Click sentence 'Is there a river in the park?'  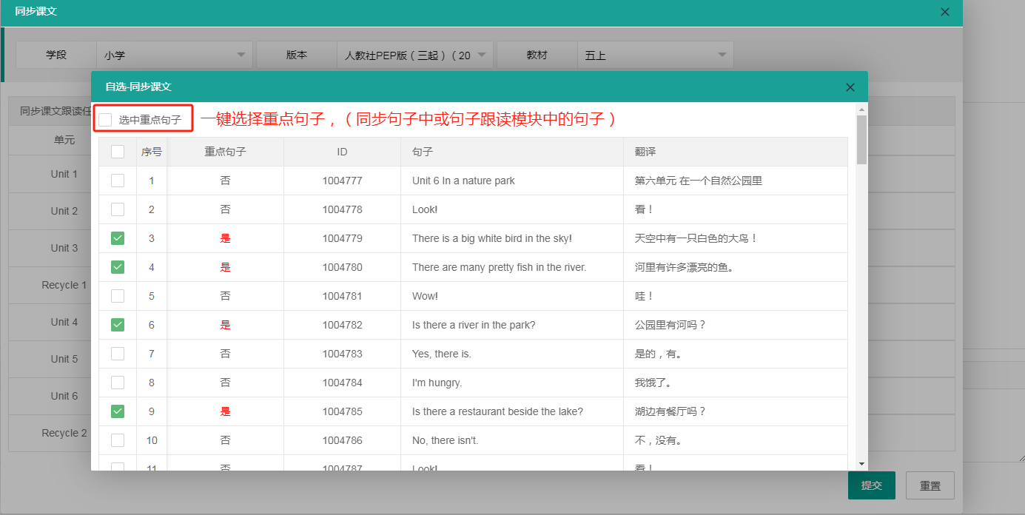(474, 325)
